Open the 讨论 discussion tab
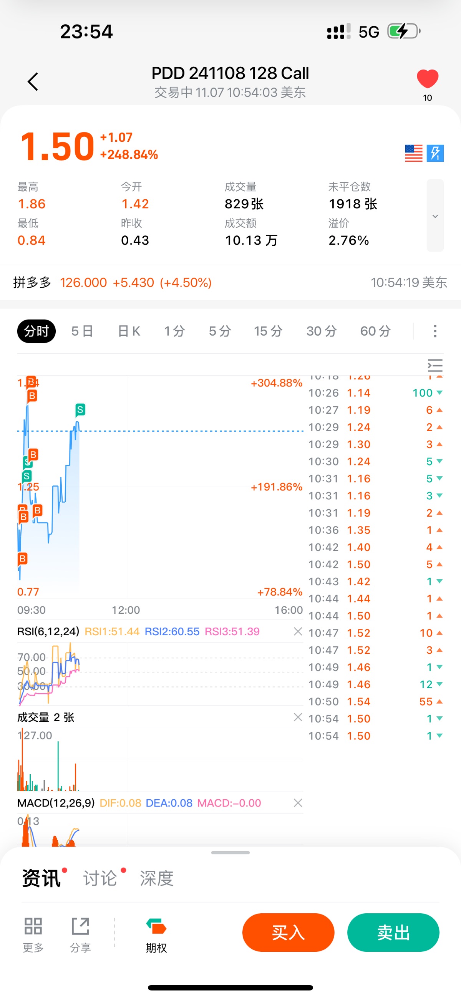461x999 pixels. pos(100,878)
